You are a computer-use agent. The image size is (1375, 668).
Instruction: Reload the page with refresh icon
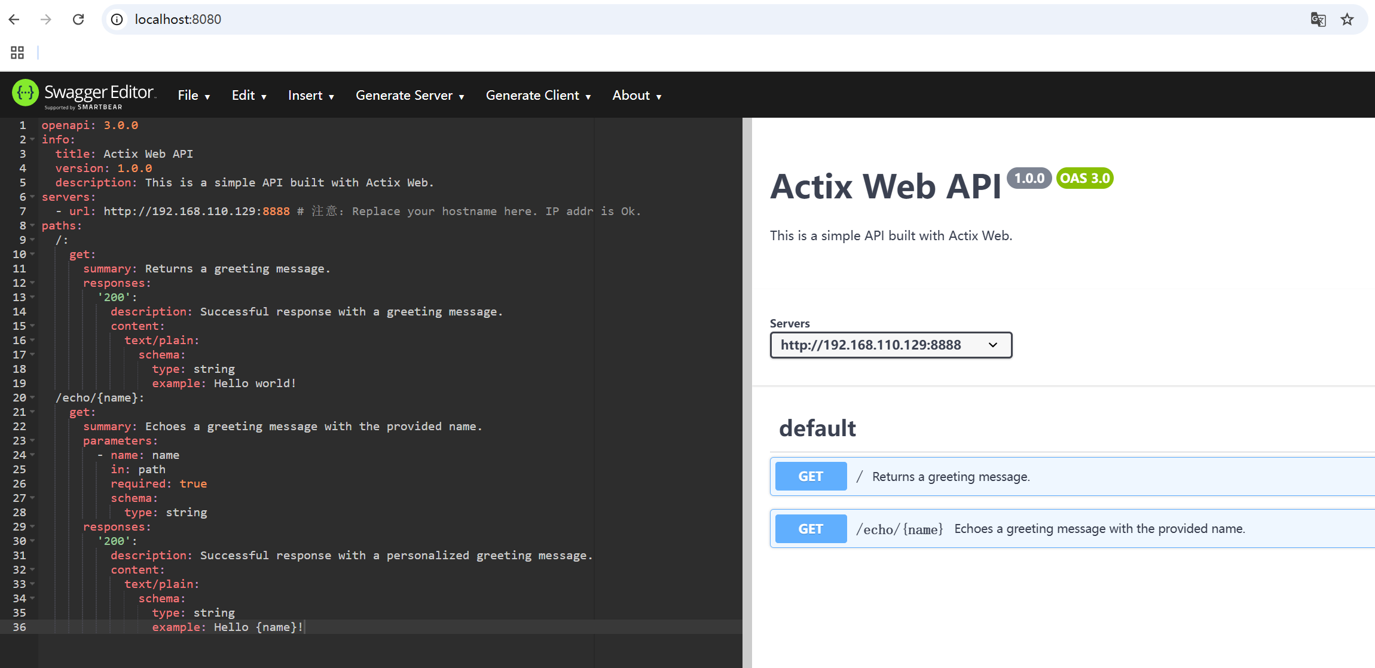pyautogui.click(x=78, y=20)
